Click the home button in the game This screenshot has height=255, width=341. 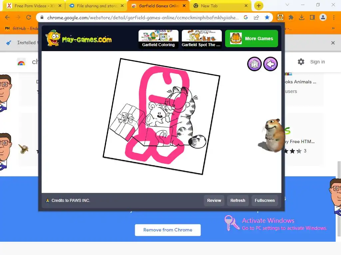pos(254,64)
